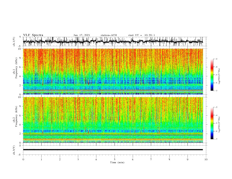
Task: Click time axis tick label '3'
Action: (78, 159)
